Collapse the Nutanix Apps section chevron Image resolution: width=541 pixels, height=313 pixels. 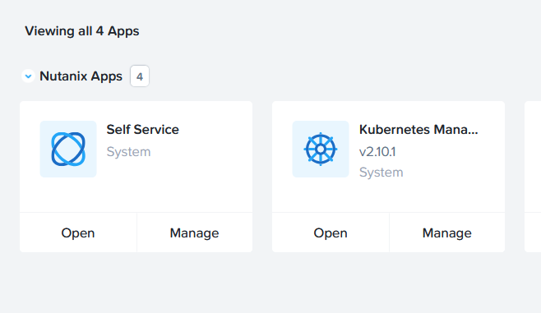(x=28, y=76)
